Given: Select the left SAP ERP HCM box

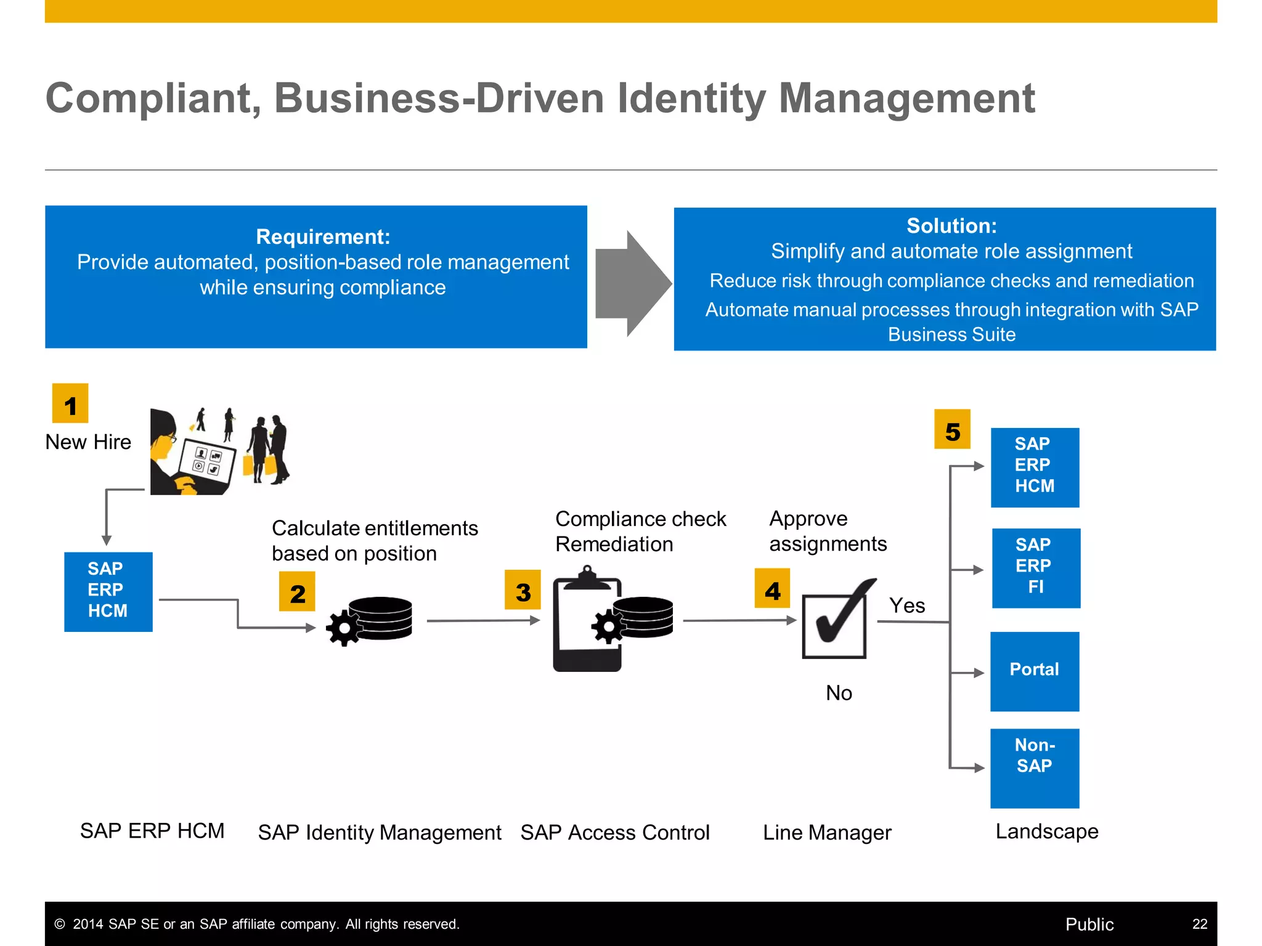Looking at the screenshot, I should (x=108, y=591).
